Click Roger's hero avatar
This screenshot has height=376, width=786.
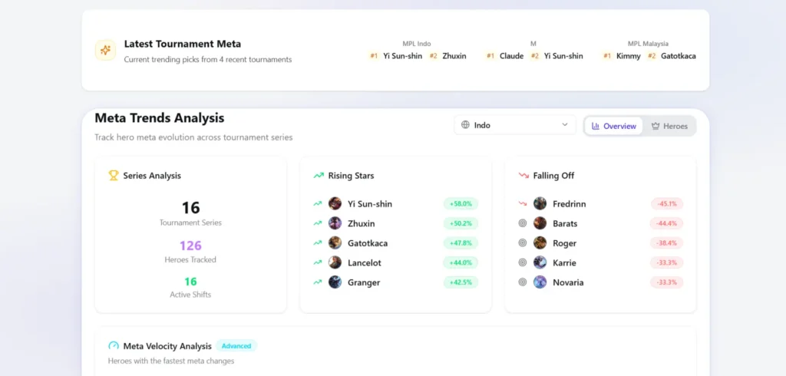pyautogui.click(x=540, y=242)
